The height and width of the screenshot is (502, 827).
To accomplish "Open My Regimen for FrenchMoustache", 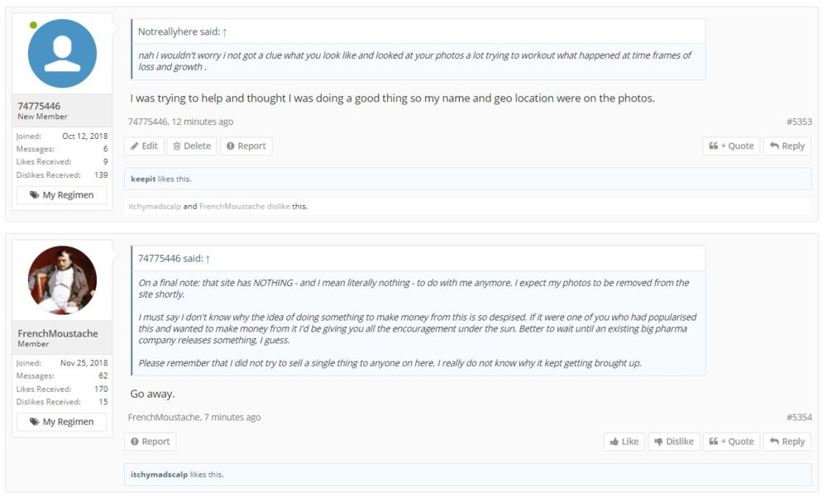I will point(62,422).
